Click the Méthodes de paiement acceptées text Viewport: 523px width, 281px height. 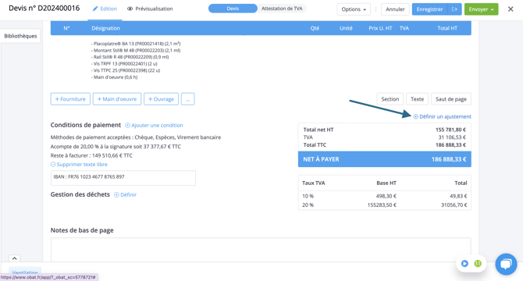[x=135, y=137]
